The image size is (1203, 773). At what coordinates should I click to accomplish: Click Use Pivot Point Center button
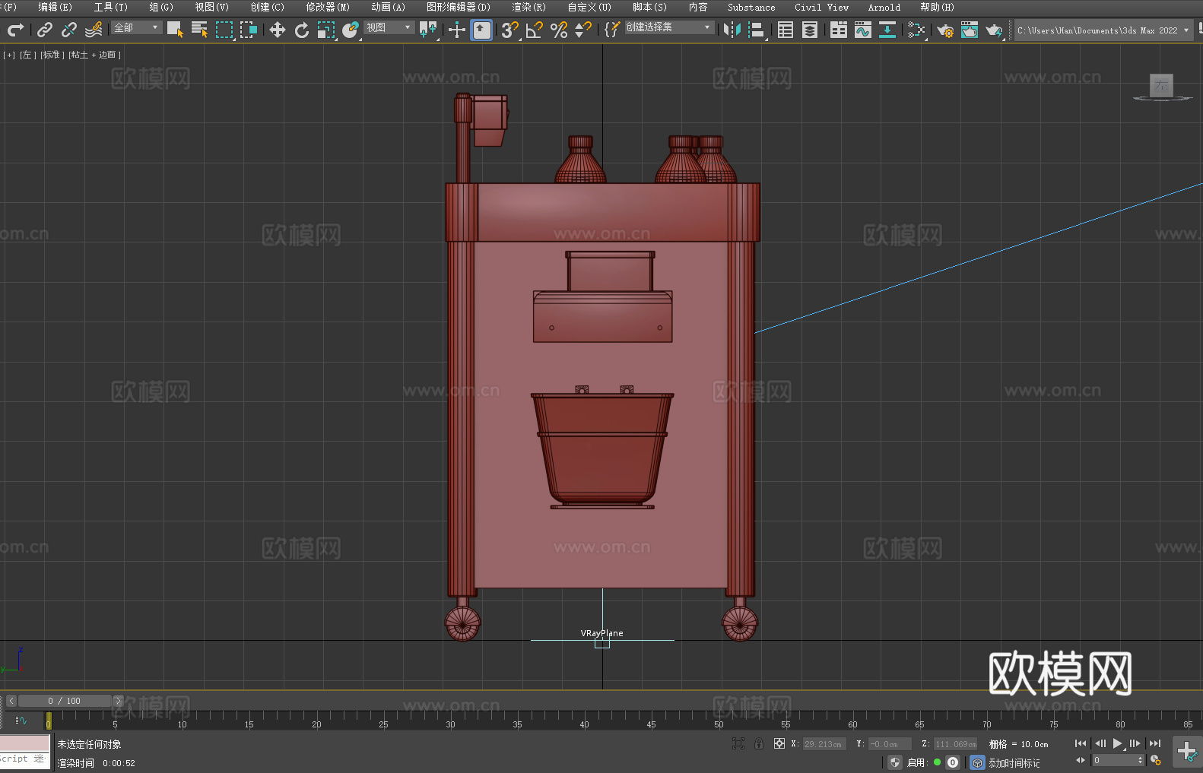429,30
